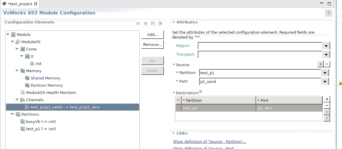Collapse the Attributes section
This screenshot has height=149, width=342.
pyautogui.click(x=174, y=22)
